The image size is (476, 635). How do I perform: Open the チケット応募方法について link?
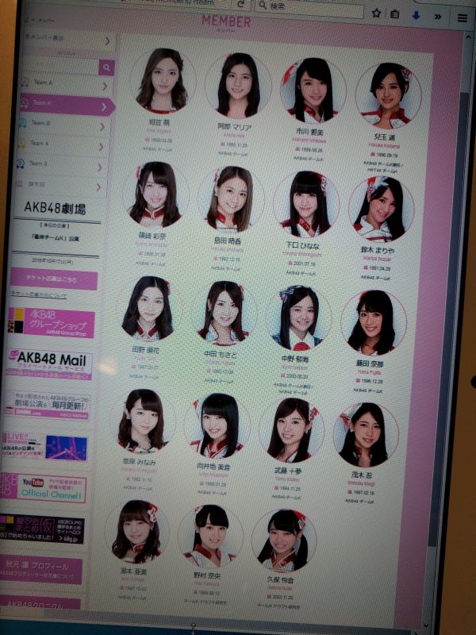38,295
